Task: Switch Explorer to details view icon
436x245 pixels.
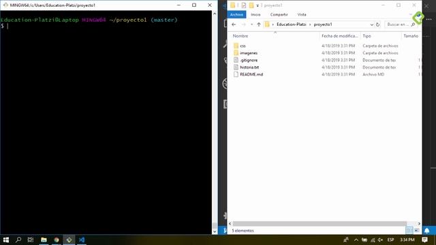Action: coord(409,230)
